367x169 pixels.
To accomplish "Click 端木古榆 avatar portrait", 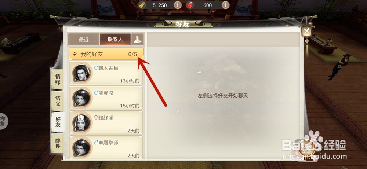I will click(81, 73).
